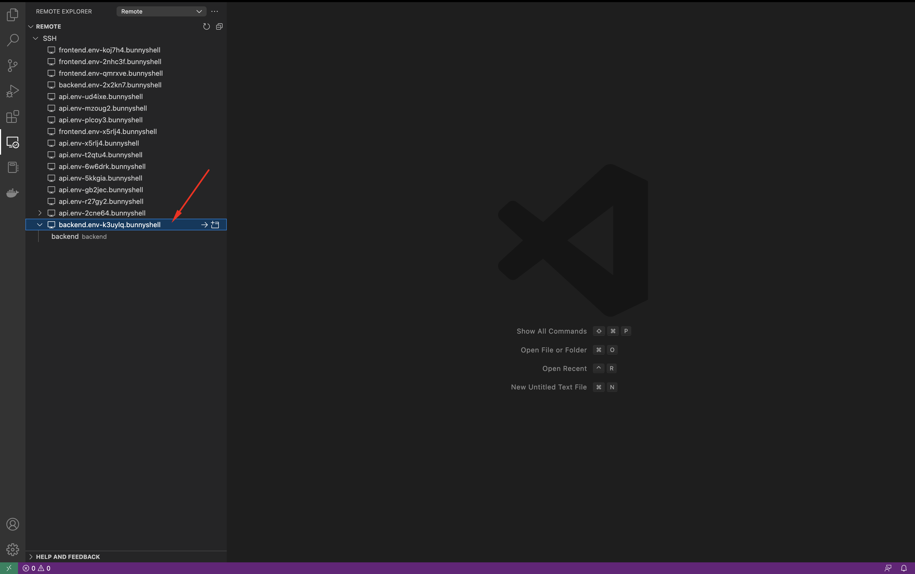
Task: Connect in current window arrow for backend.env-k3uylq
Action: point(204,225)
